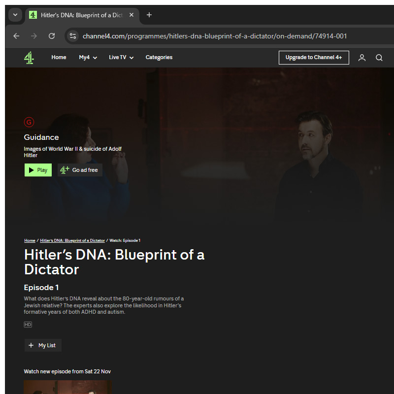Click the HD badge on Episode 1
394x394 pixels.
pos(28,324)
